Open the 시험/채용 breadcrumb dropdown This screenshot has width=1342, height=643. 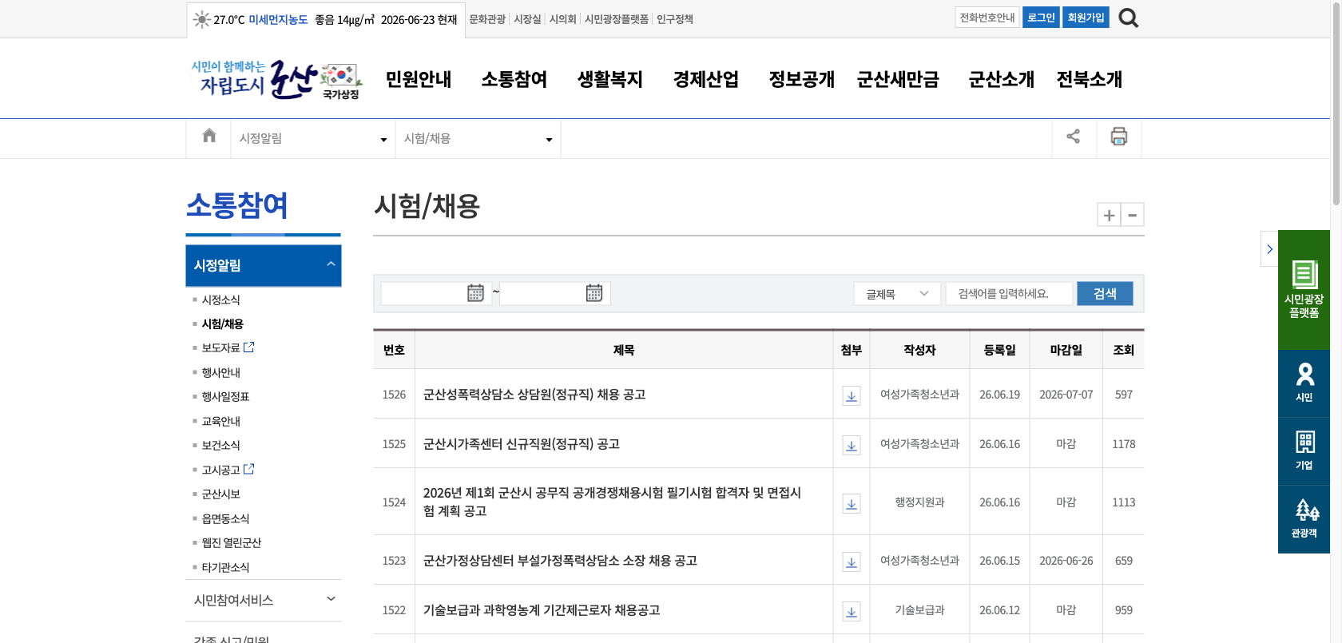tap(478, 139)
